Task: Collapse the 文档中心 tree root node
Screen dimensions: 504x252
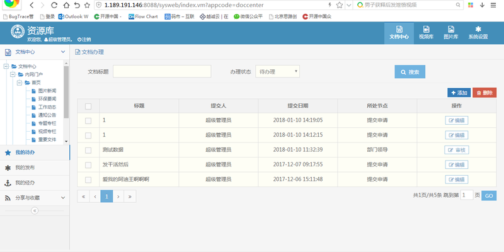Action: tap(6, 66)
